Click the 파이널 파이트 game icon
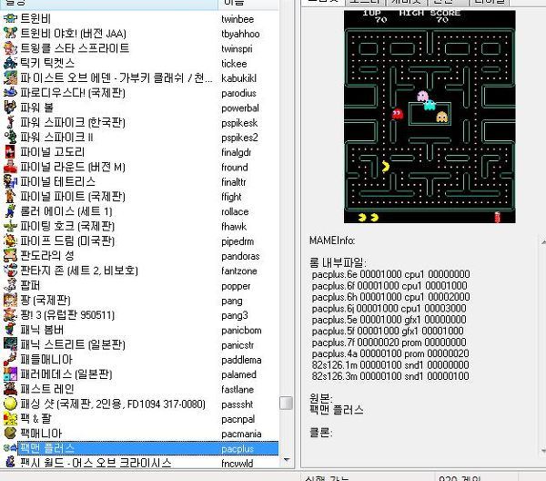 click(x=10, y=196)
